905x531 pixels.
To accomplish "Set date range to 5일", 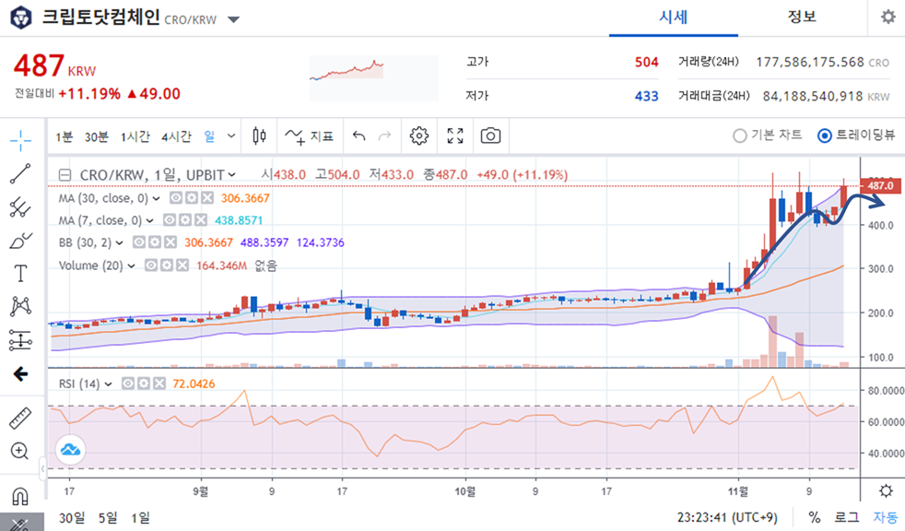I will coord(108,518).
